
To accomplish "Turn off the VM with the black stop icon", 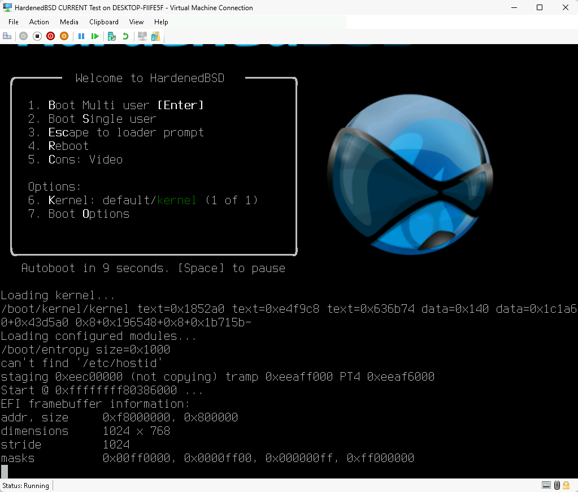I will click(37, 36).
